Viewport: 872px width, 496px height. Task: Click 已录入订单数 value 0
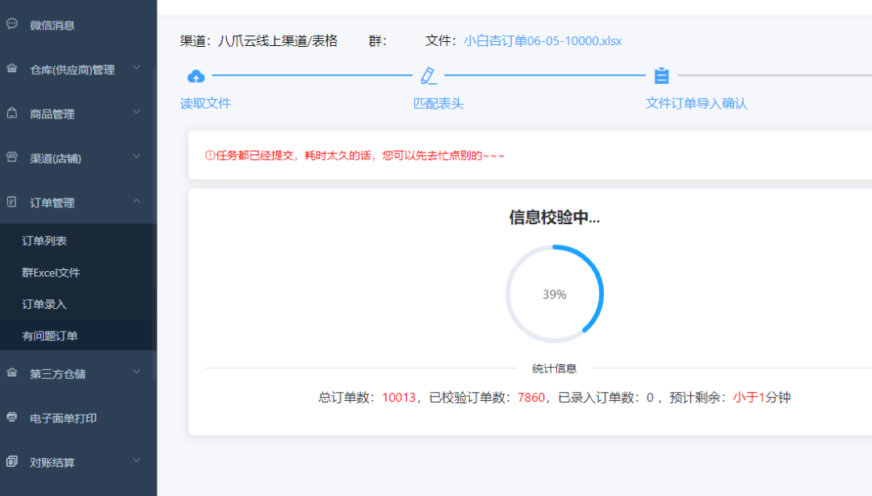(649, 397)
